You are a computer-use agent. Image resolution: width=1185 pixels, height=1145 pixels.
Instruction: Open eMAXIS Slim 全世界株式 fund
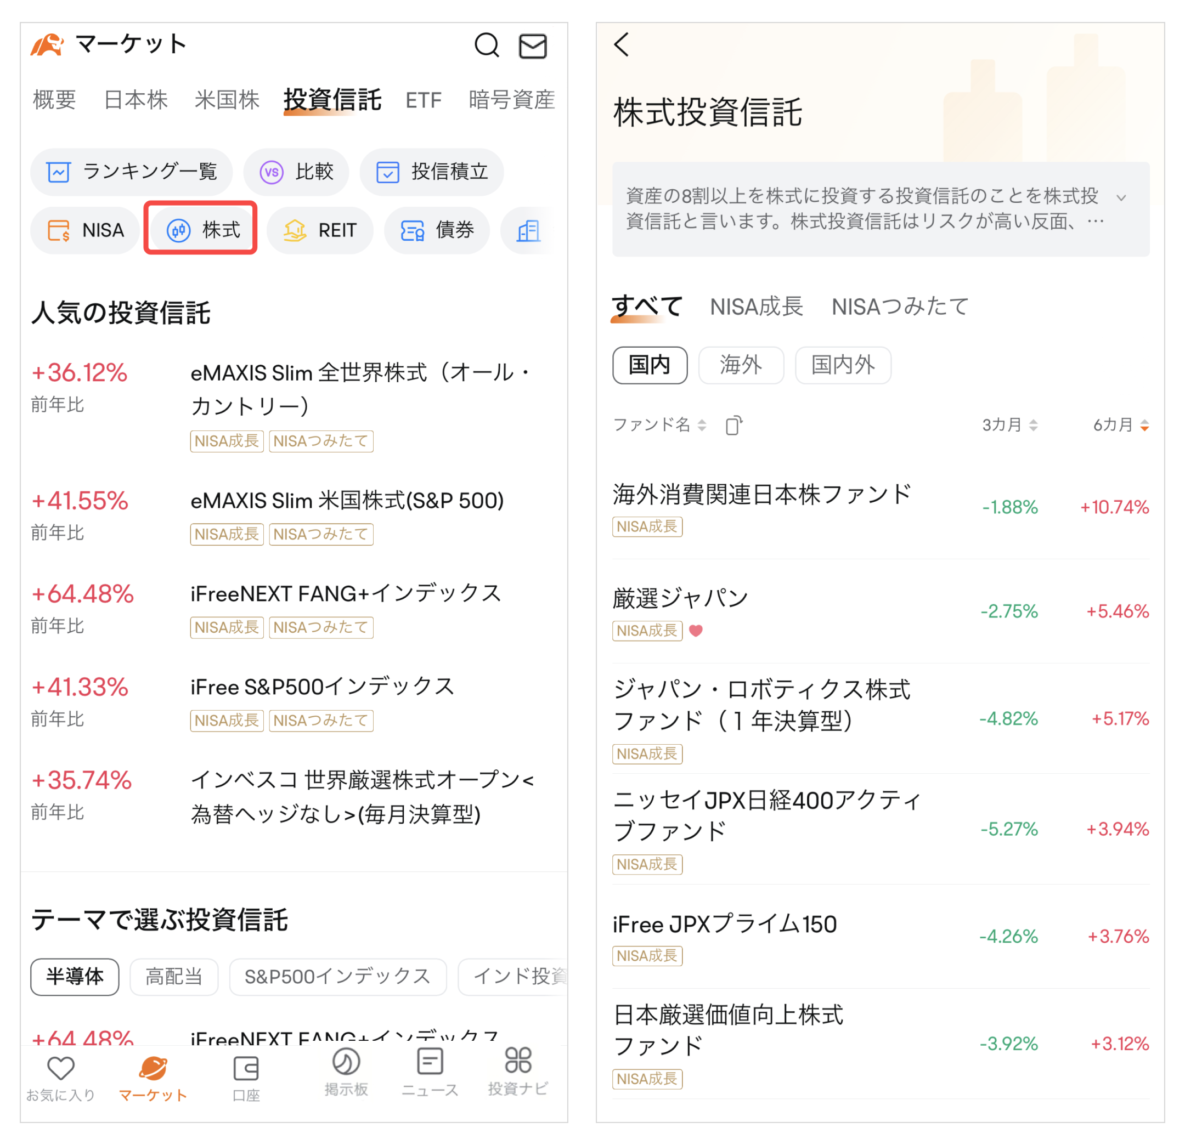[294, 406]
